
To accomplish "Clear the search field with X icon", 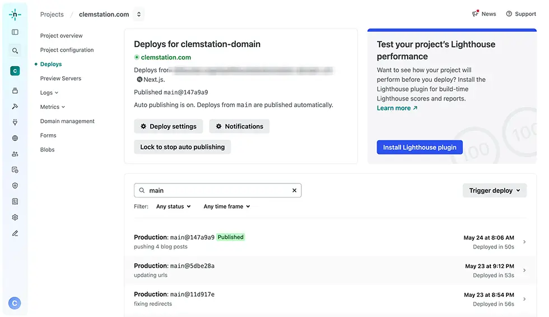I will pos(295,190).
